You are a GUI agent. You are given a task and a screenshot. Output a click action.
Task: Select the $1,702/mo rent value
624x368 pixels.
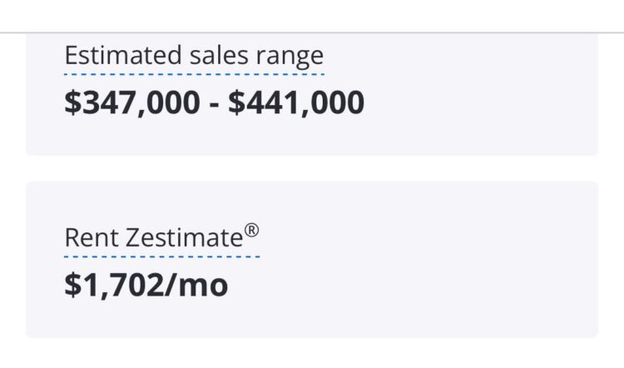pyautogui.click(x=146, y=286)
